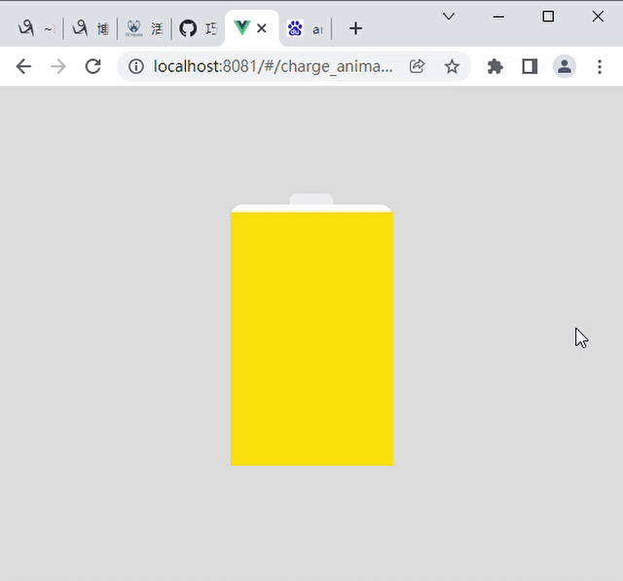Click the battery cap at top
Screen dimensions: 623x581
pos(311,199)
